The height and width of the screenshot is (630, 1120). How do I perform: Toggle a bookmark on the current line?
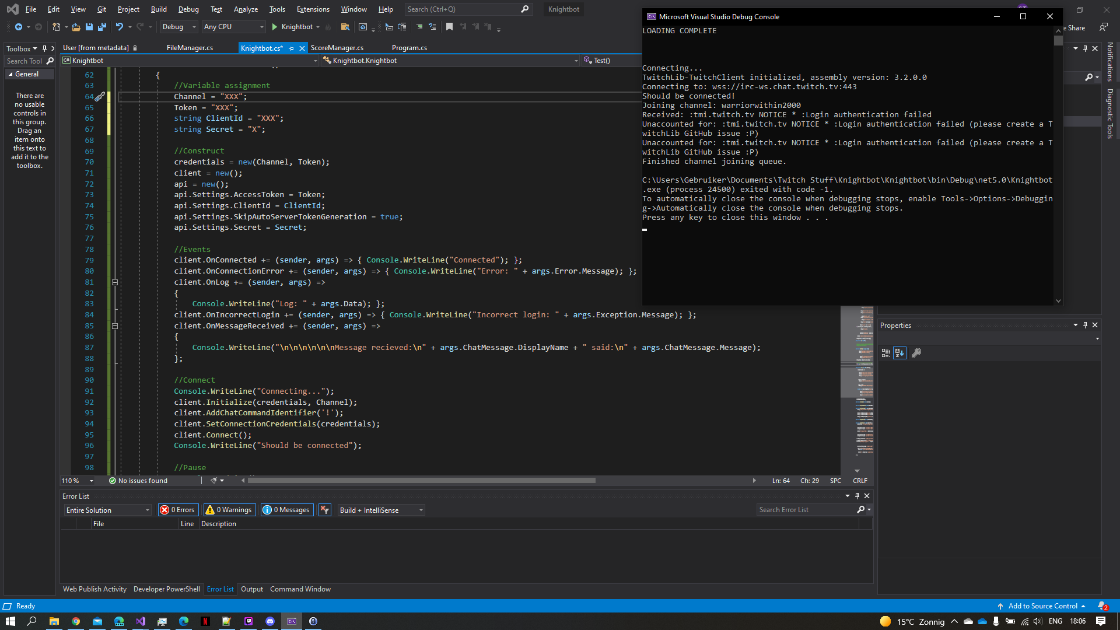click(x=449, y=27)
